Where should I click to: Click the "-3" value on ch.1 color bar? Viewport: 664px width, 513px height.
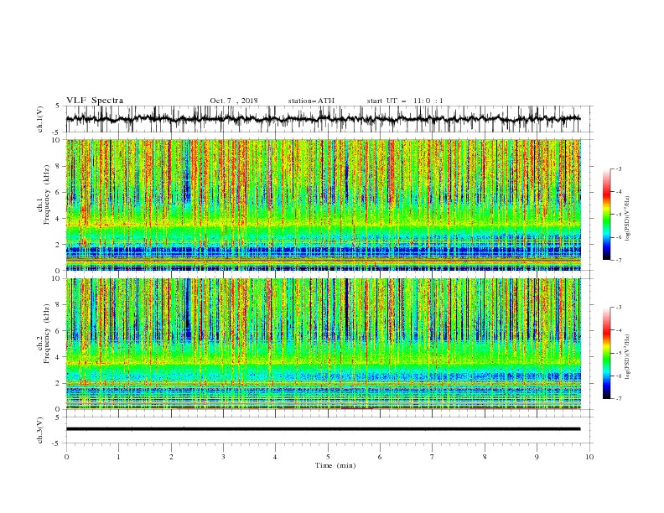pyautogui.click(x=619, y=168)
